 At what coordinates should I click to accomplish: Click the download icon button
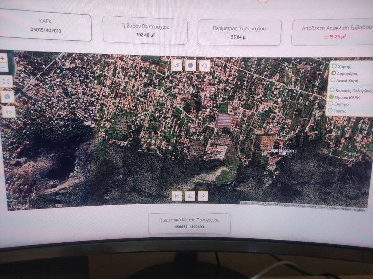tap(190, 196)
